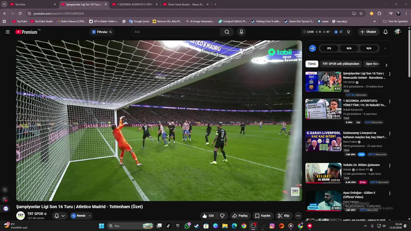Screen dimensions: 411x231
Task: Open the Windows Start menu
Action: pyautogui.click(x=101, y=226)
